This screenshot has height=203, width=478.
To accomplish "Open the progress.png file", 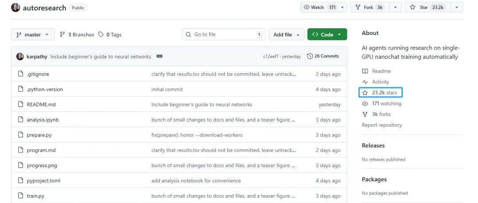I will click(42, 165).
